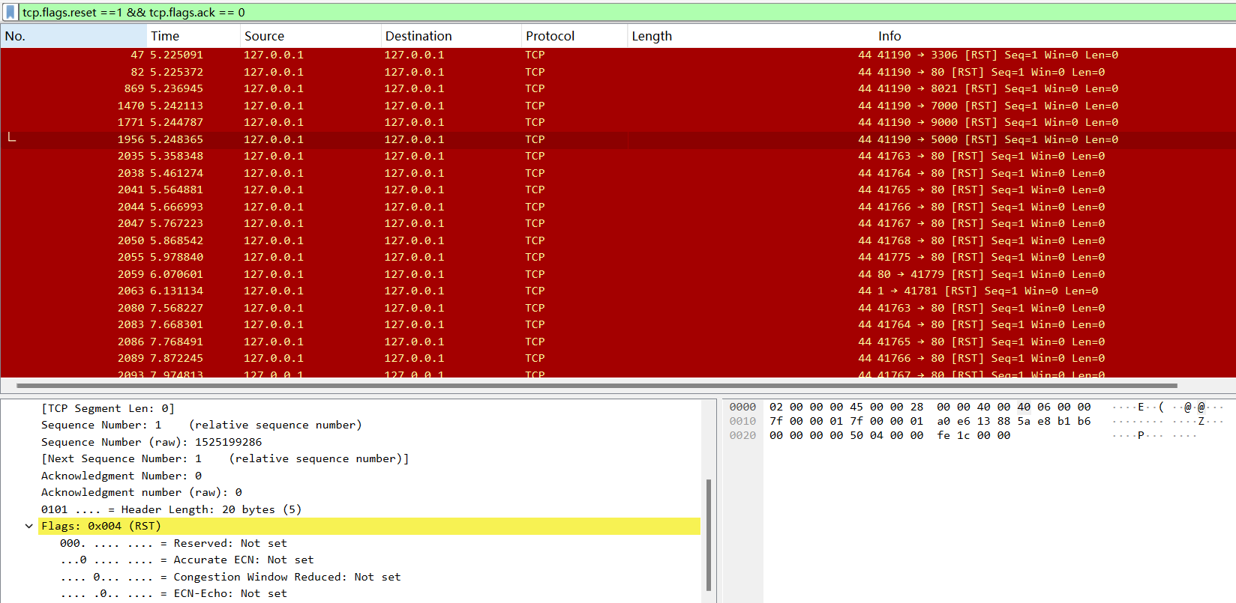Image resolution: width=1236 pixels, height=603 pixels.
Task: Select packet 2086 at time 7.768491
Action: [618, 342]
